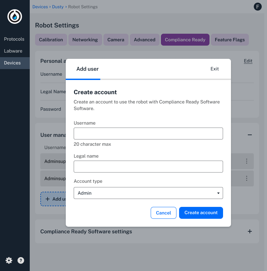
Task: Switch to the Advanced tab
Action: point(145,40)
